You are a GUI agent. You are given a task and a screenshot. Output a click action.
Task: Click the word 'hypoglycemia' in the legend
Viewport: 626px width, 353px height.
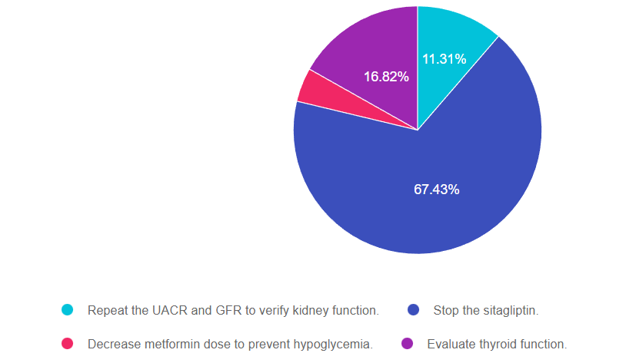pos(335,345)
